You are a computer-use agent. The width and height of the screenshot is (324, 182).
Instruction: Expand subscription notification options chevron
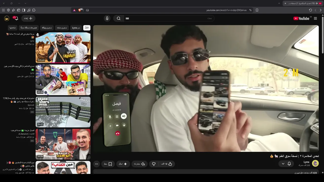pos(283,164)
